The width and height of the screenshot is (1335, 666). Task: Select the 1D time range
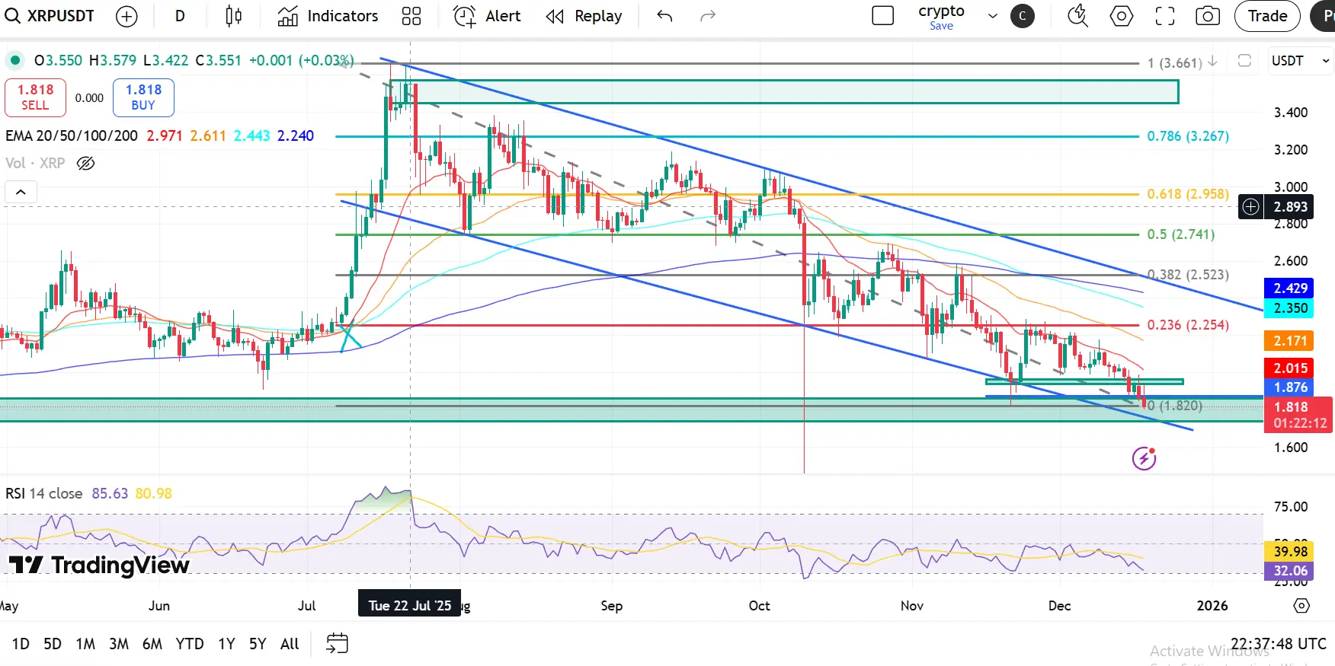click(21, 644)
